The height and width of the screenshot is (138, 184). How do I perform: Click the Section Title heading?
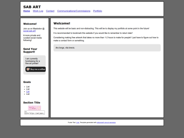coord(32,103)
